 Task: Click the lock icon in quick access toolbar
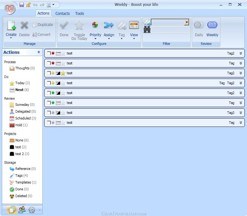[28, 5]
